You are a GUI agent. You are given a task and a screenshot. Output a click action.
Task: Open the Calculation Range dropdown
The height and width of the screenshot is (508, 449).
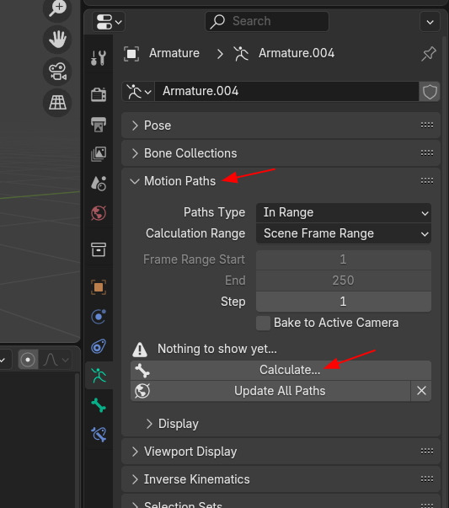tap(344, 233)
